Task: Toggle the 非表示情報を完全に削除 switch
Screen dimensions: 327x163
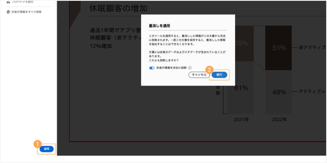Action: [x=152, y=68]
